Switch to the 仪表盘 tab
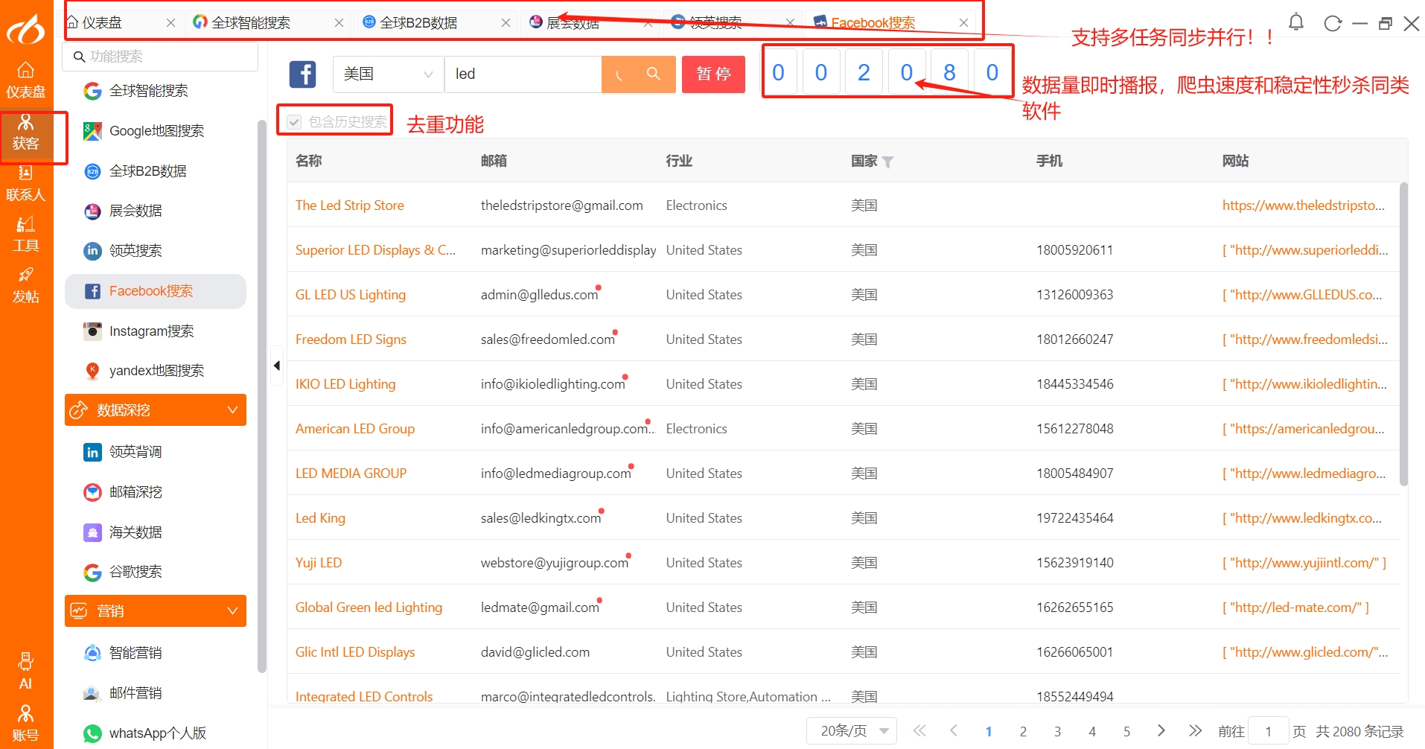This screenshot has height=749, width=1425. (102, 23)
